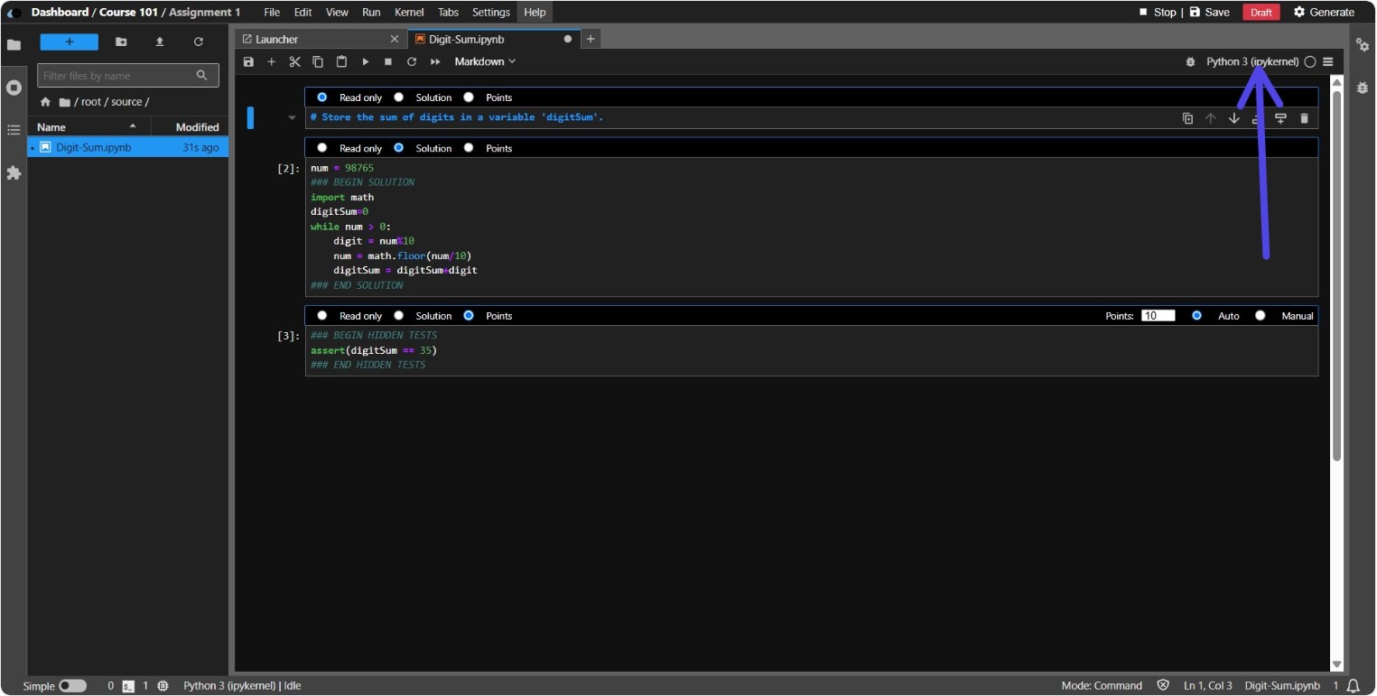The width and height of the screenshot is (1377, 696).
Task: Select Points option for the first cell
Action: pos(469,97)
